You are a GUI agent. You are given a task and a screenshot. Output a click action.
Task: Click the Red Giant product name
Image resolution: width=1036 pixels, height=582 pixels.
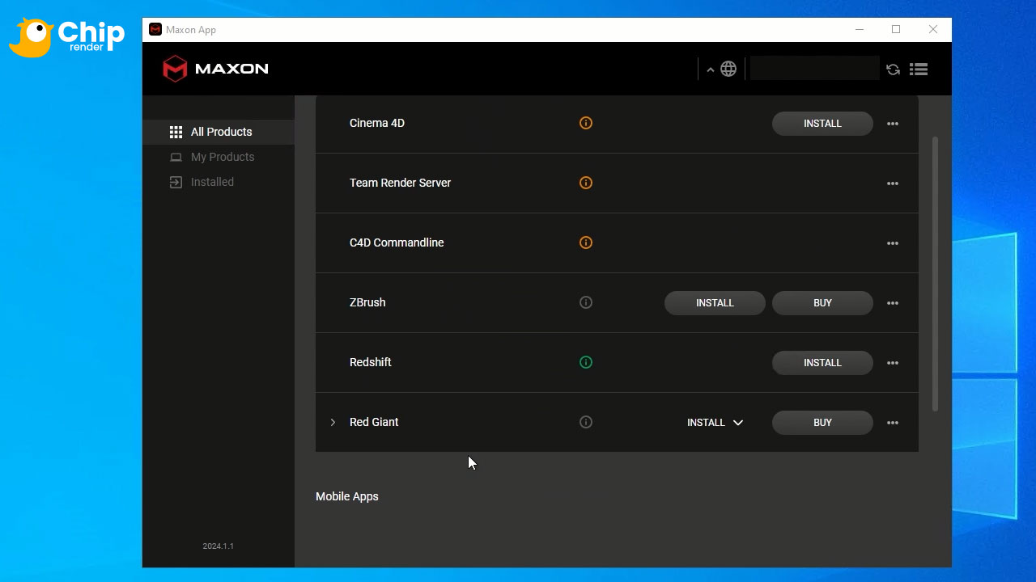pos(374,422)
